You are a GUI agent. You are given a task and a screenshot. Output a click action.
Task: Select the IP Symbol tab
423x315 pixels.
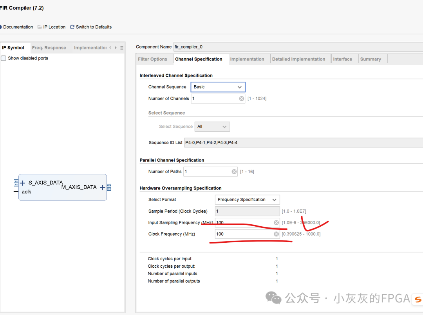point(13,48)
